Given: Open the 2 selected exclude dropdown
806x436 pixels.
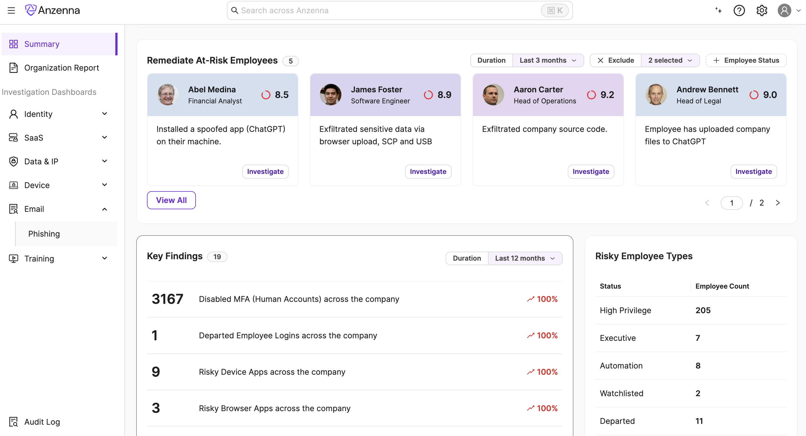Looking at the screenshot, I should (x=669, y=60).
